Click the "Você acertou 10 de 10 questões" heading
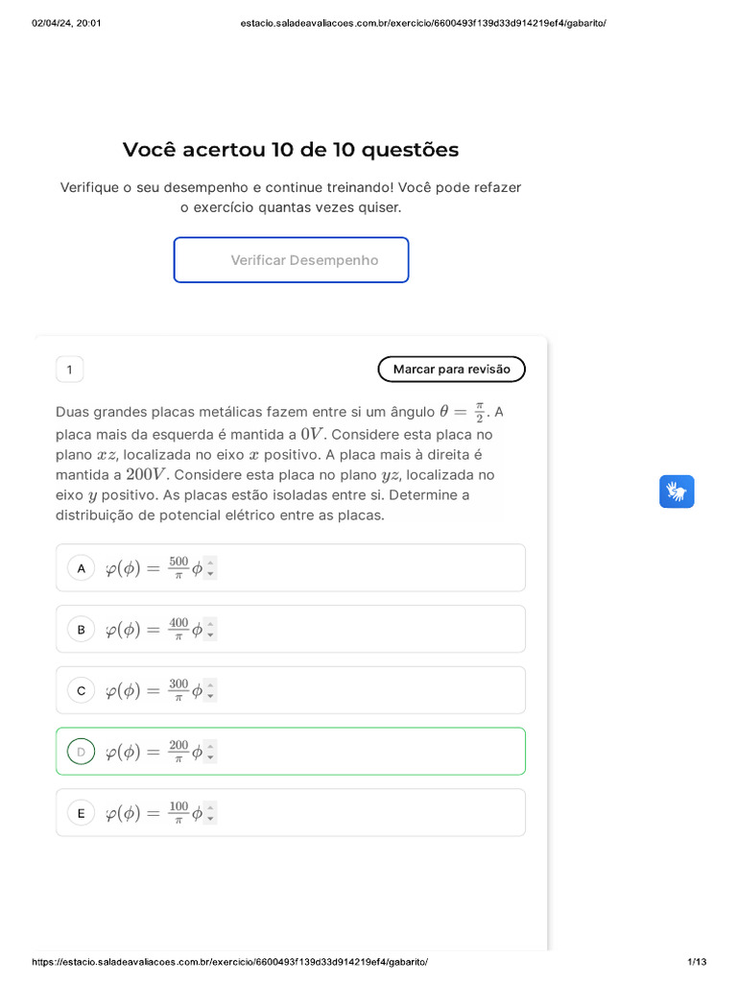This screenshot has width=737, height=983. (291, 150)
